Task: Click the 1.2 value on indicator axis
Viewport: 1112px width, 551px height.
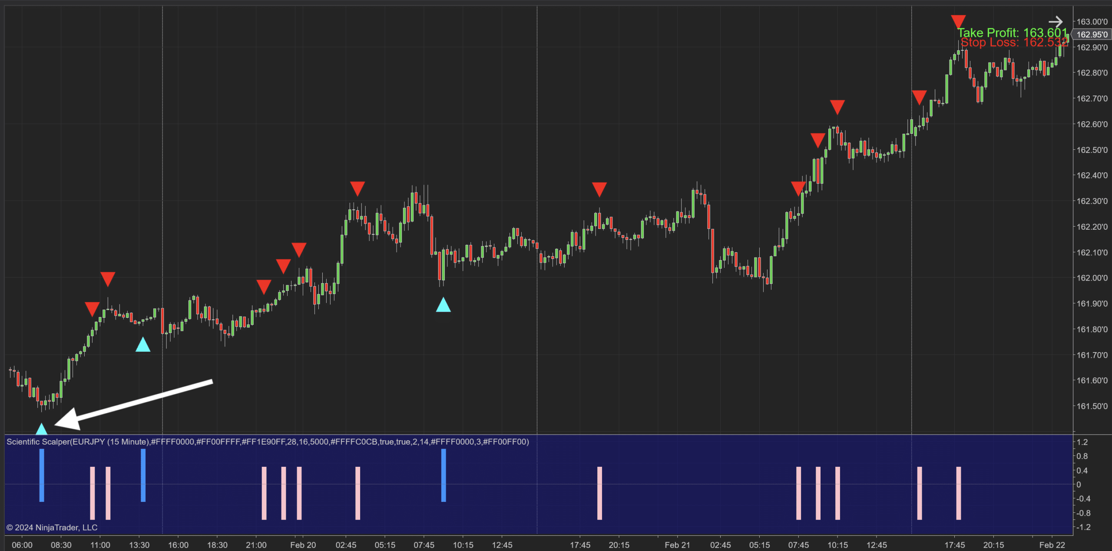Action: [x=1082, y=442]
